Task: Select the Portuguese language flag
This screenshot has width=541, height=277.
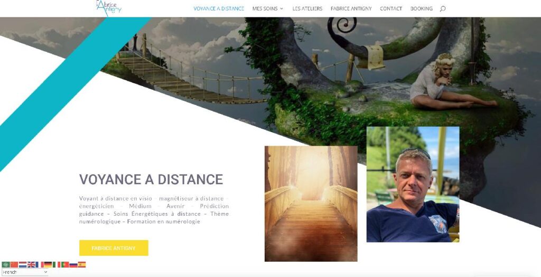Action: pos(65,264)
